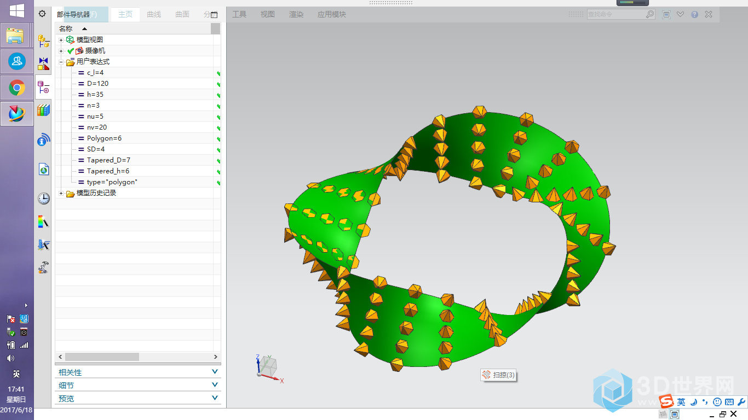Image resolution: width=748 pixels, height=420 pixels.
Task: Switch to the 主页 ribbon tab
Action: pyautogui.click(x=125, y=14)
